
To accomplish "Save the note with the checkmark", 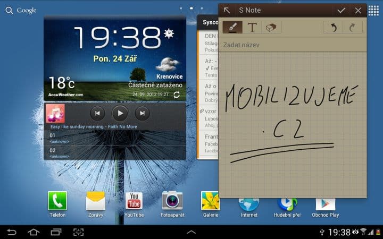I will 342,11.
